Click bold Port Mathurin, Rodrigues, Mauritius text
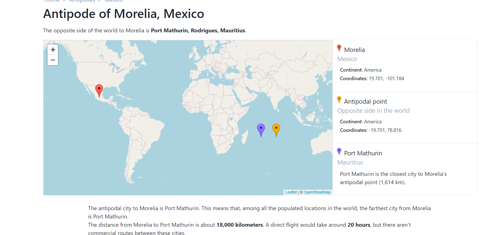The height and width of the screenshot is (235, 502). coord(198,30)
